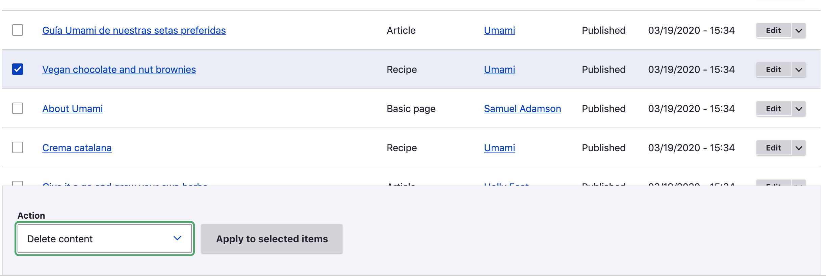Open the Action dropdown showing Delete content

point(105,239)
